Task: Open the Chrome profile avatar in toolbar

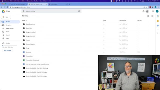Action: coord(155,7)
